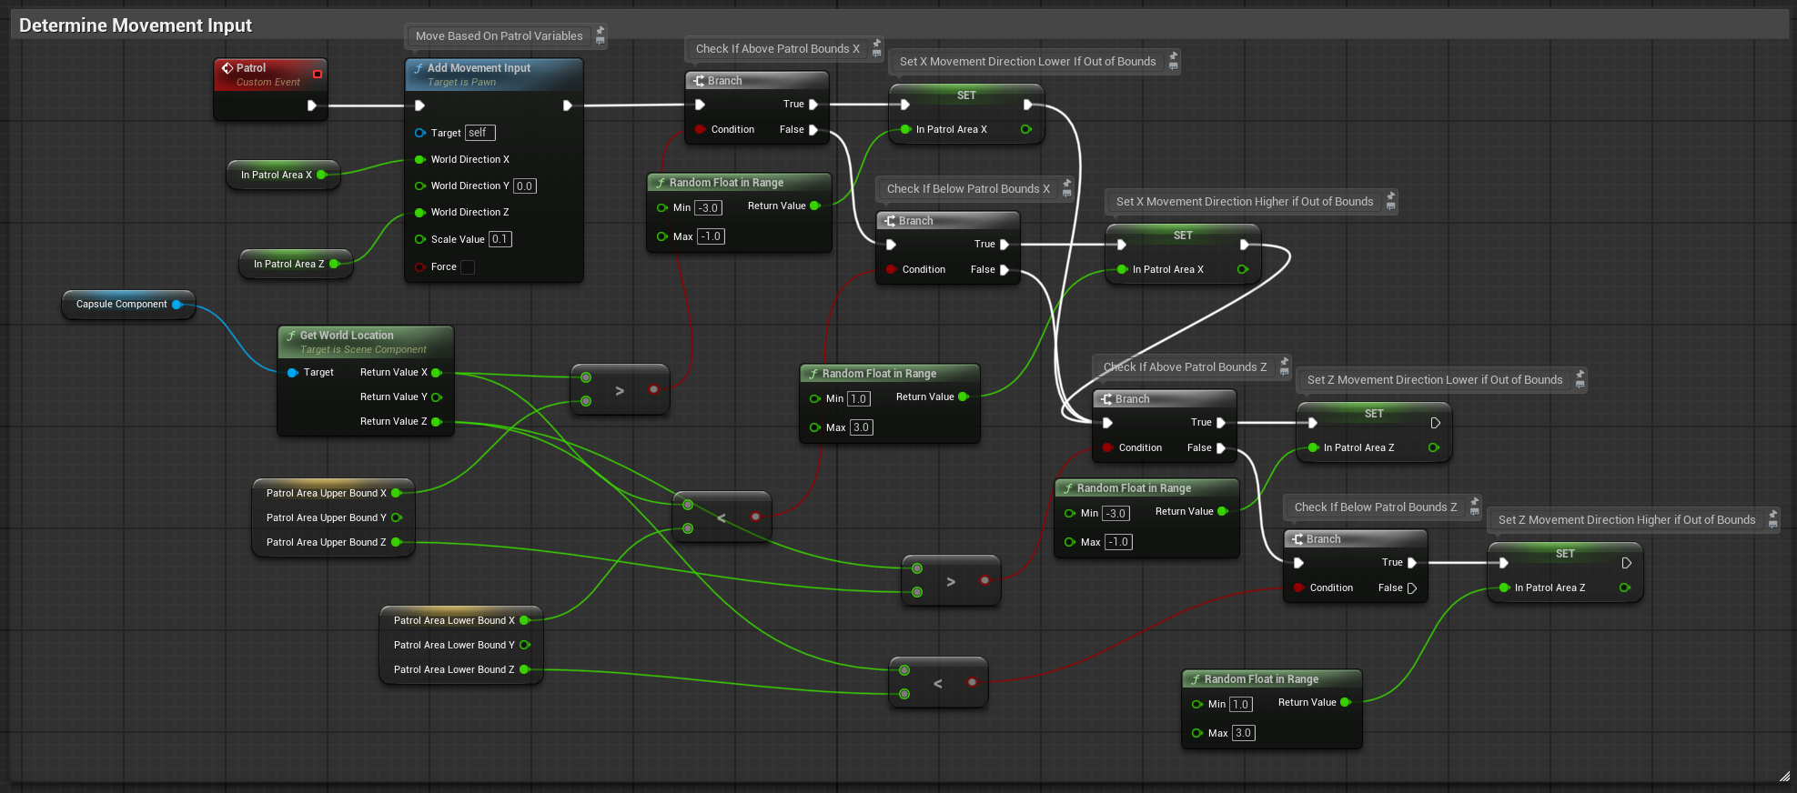Click 'Set X Movement Direction Lower If Out of Bounds' text
This screenshot has width=1797, height=793.
1027,62
